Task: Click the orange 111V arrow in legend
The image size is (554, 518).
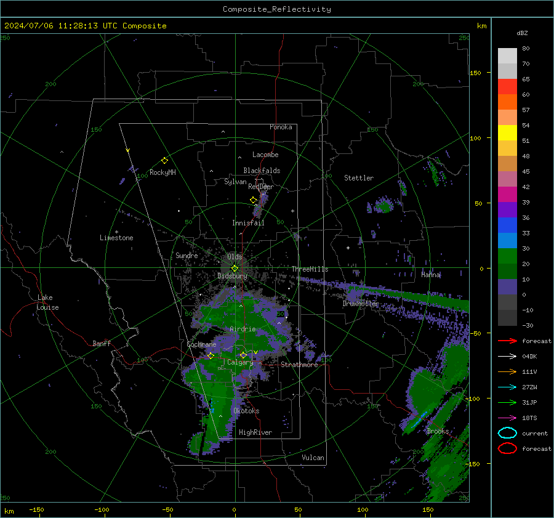Action: [507, 371]
